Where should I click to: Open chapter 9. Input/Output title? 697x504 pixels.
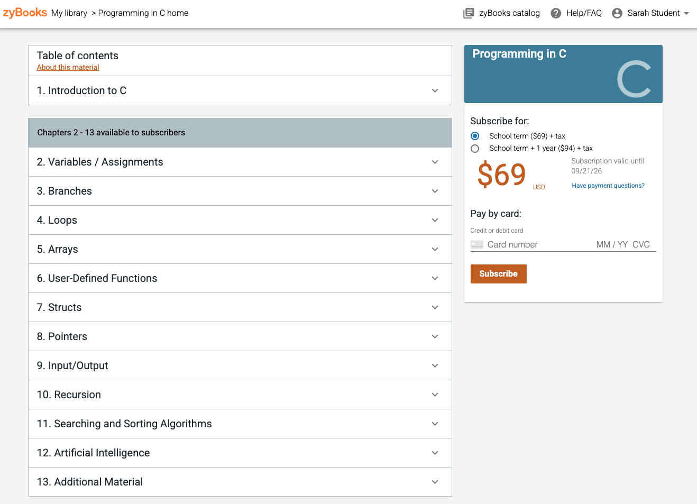[x=72, y=365]
